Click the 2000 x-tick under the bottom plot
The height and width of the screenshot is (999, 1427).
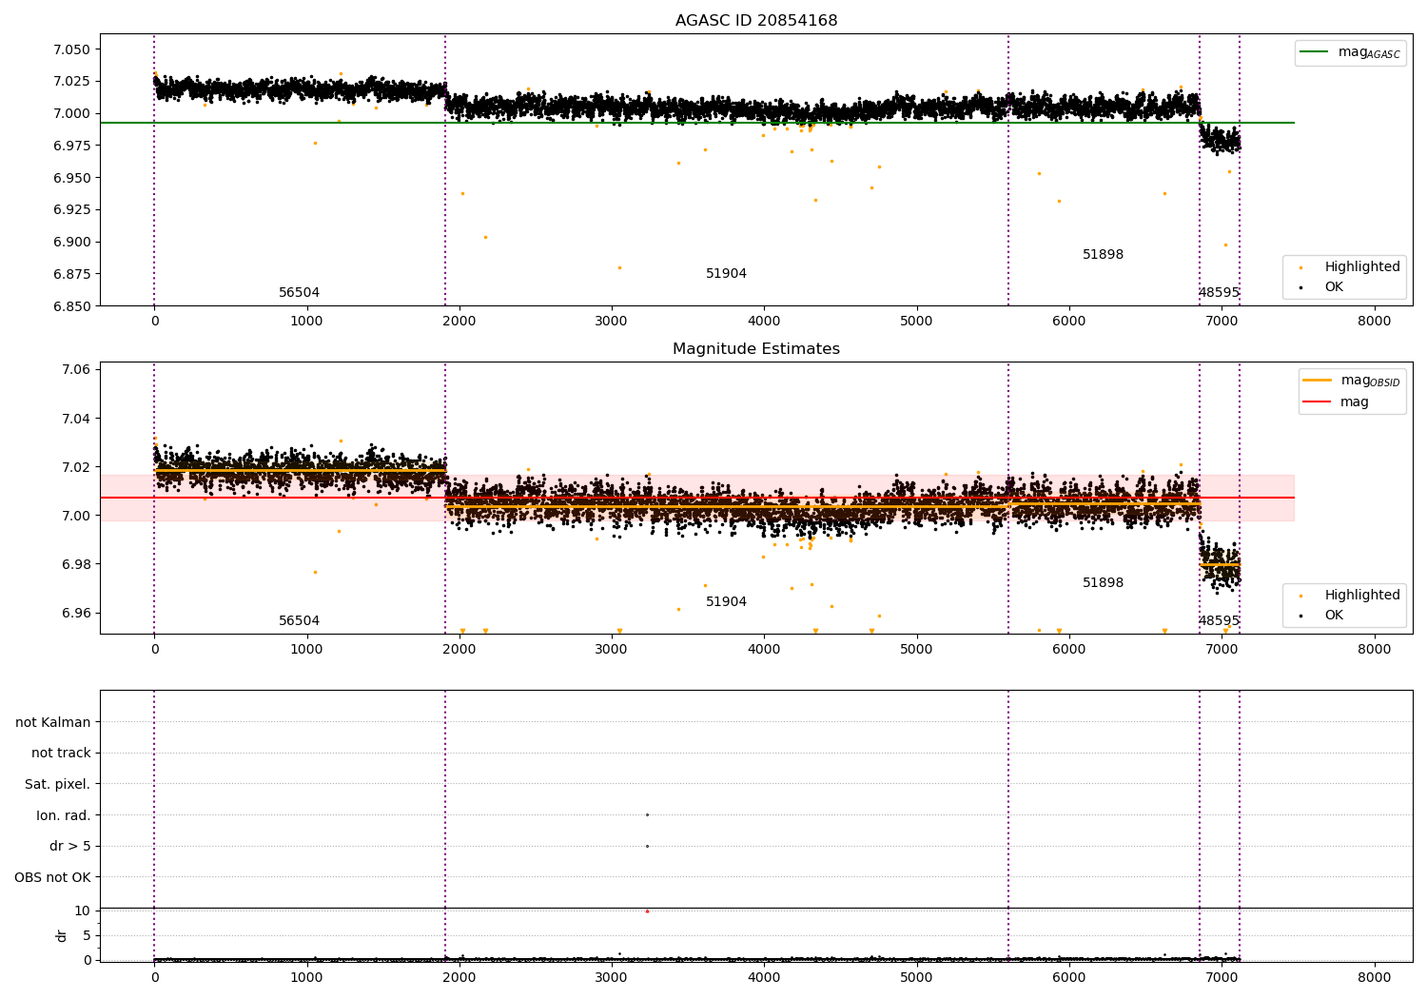(459, 977)
